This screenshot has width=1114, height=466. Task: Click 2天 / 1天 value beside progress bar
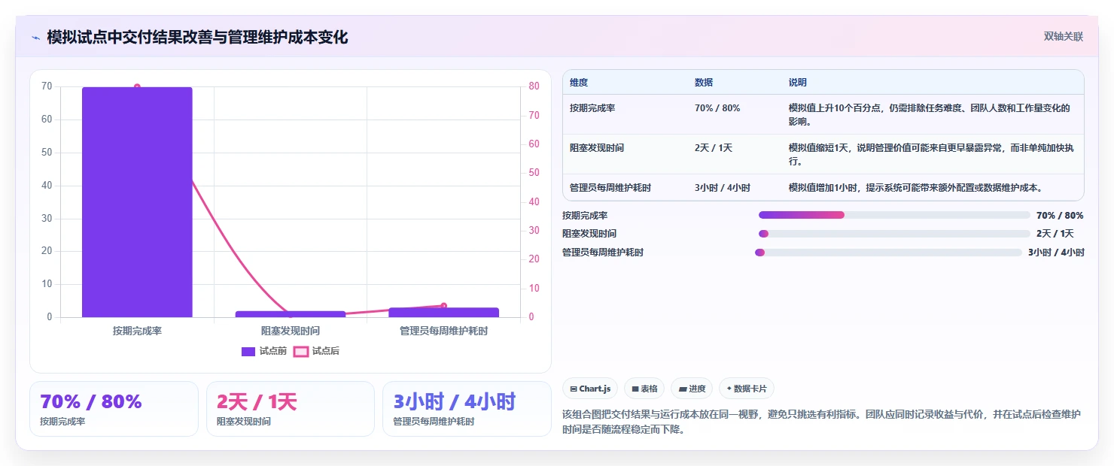1055,234
